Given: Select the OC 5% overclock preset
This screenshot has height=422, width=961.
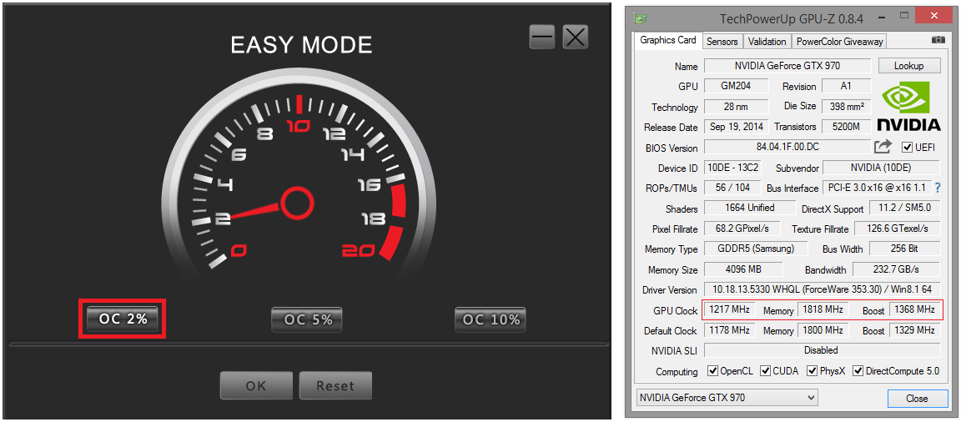Looking at the screenshot, I should click(306, 319).
